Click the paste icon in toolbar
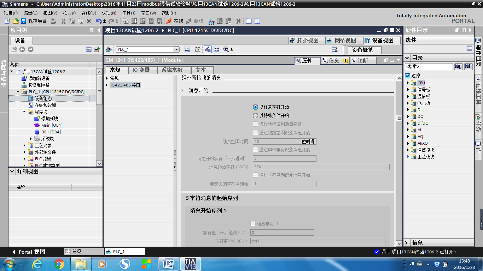The image size is (483, 271). 80,21
